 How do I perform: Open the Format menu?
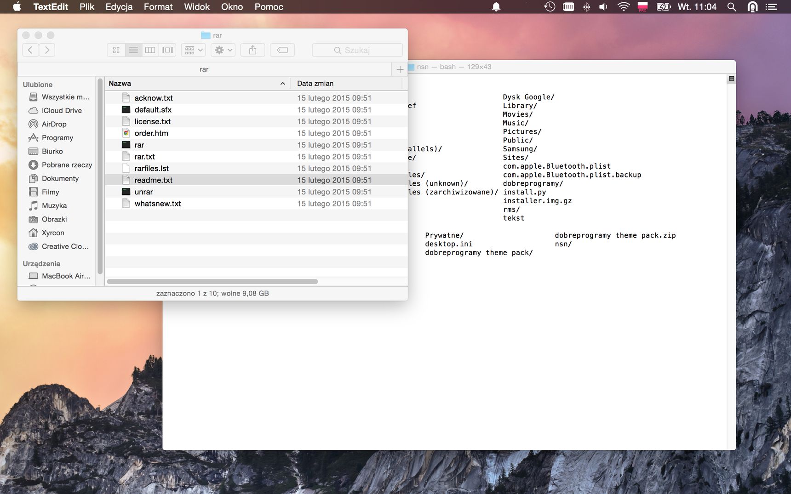pos(158,7)
